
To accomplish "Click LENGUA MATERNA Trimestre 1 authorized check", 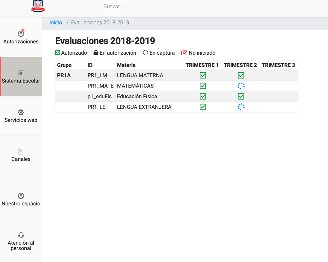I will 203,75.
